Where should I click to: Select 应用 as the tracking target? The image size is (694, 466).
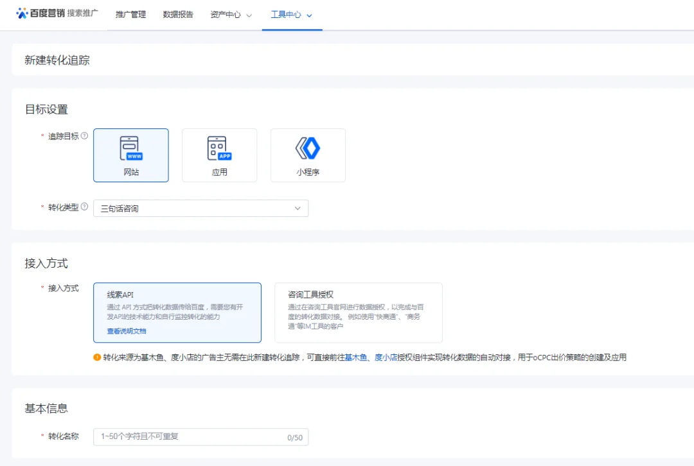pyautogui.click(x=220, y=155)
